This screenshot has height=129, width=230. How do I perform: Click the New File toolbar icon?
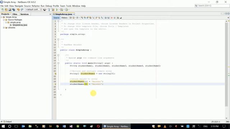tap(3, 10)
